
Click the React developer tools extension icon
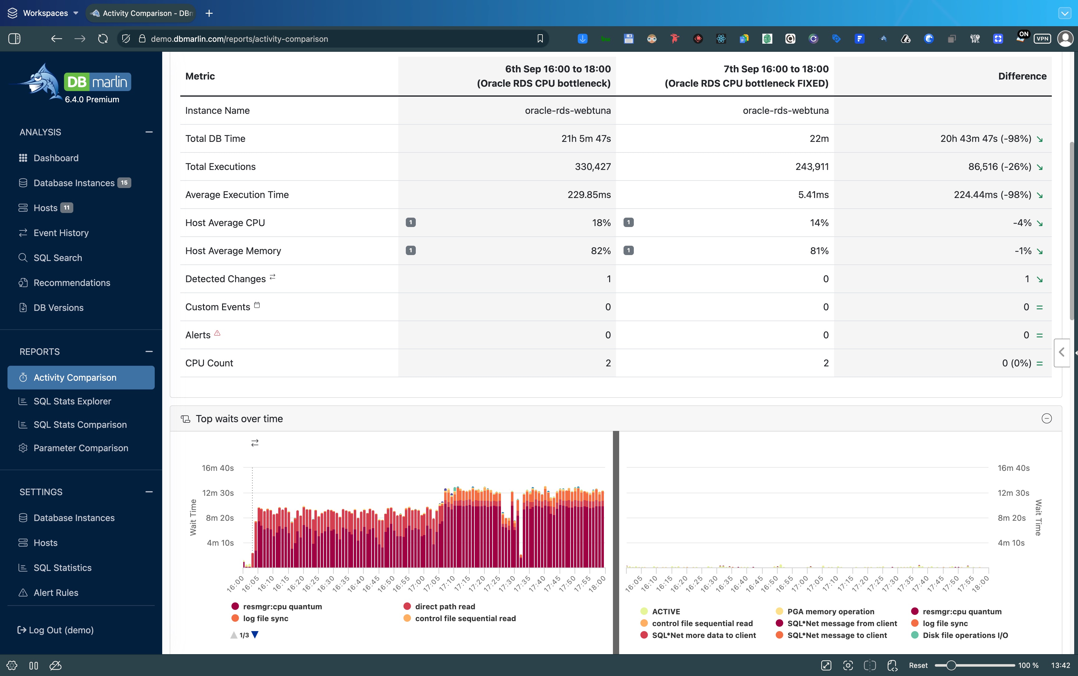point(721,39)
